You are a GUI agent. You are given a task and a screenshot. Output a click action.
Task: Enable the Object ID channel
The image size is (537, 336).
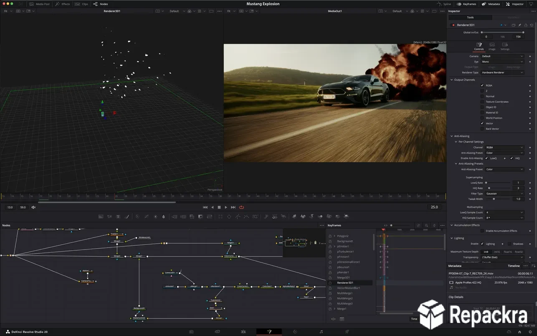click(482, 107)
